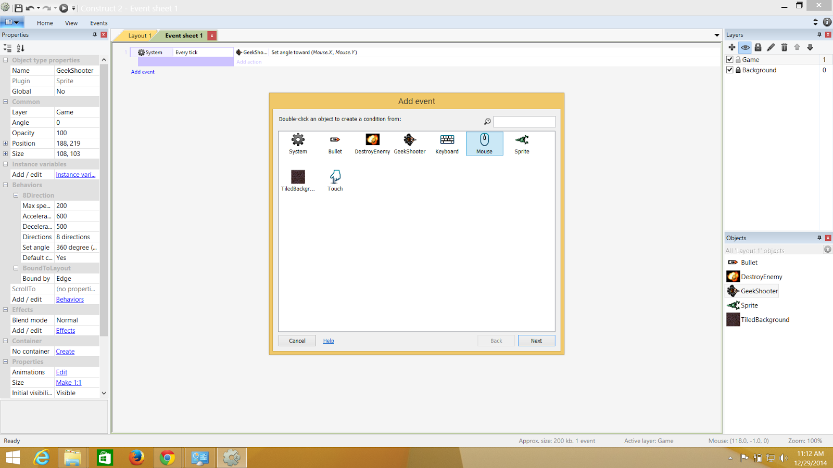
Task: Run the project with the play button
Action: coord(64,8)
